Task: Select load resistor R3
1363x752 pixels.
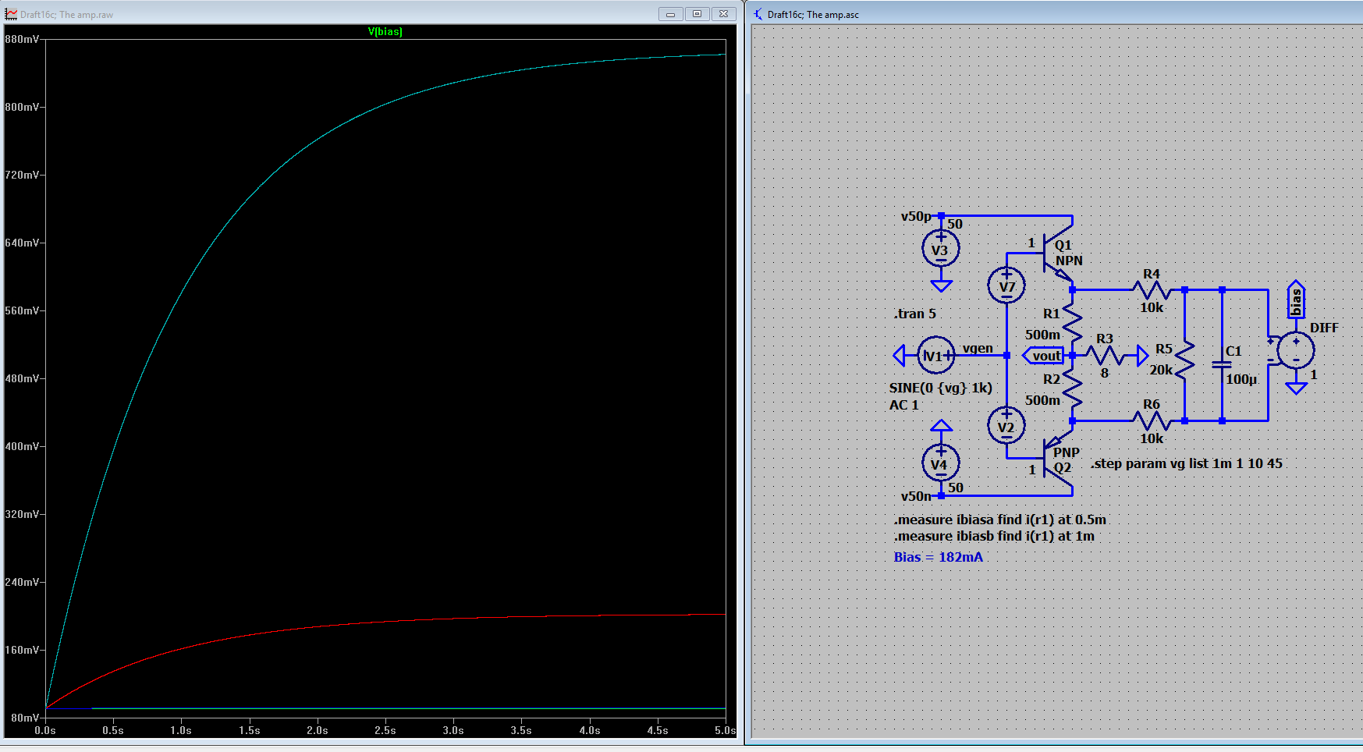Action: click(1104, 356)
